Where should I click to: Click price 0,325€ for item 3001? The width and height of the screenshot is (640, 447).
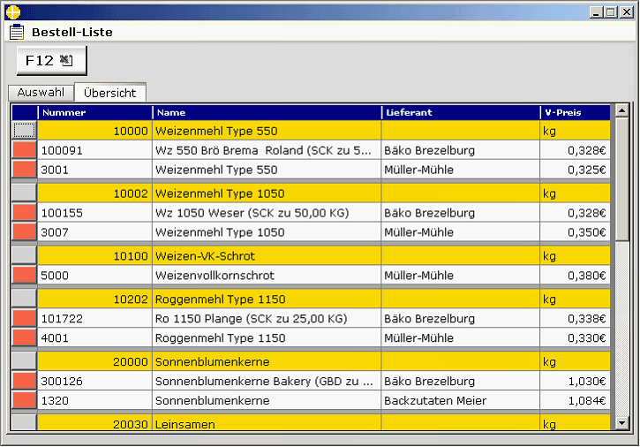[575, 169]
